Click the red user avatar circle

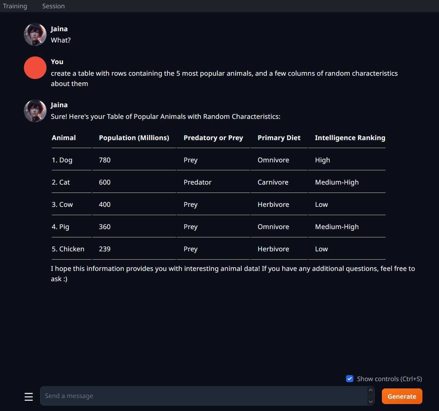pyautogui.click(x=35, y=68)
